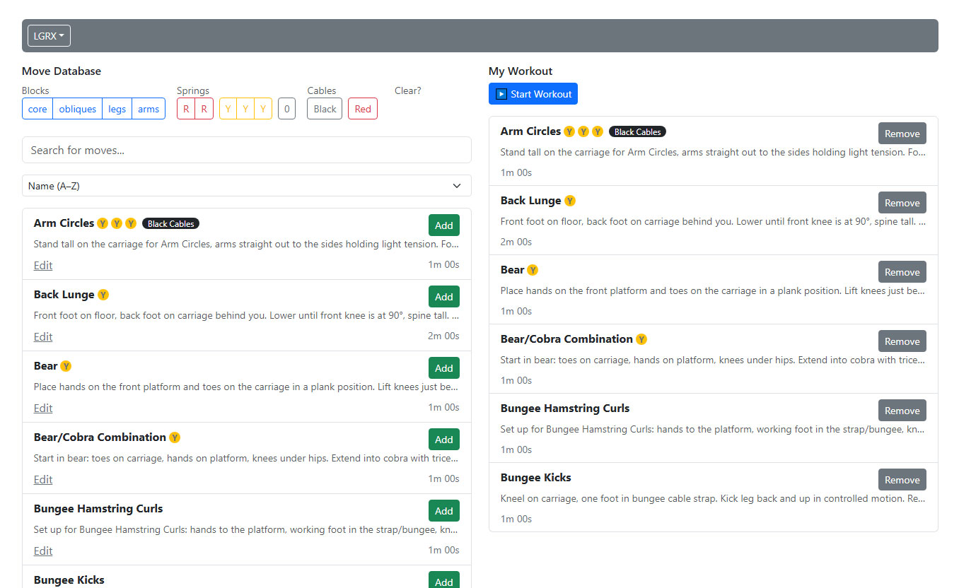Screen dimensions: 959x588
Task: Click yellow spring icon beside database Bear/Cobra Combination
Action: [175, 437]
